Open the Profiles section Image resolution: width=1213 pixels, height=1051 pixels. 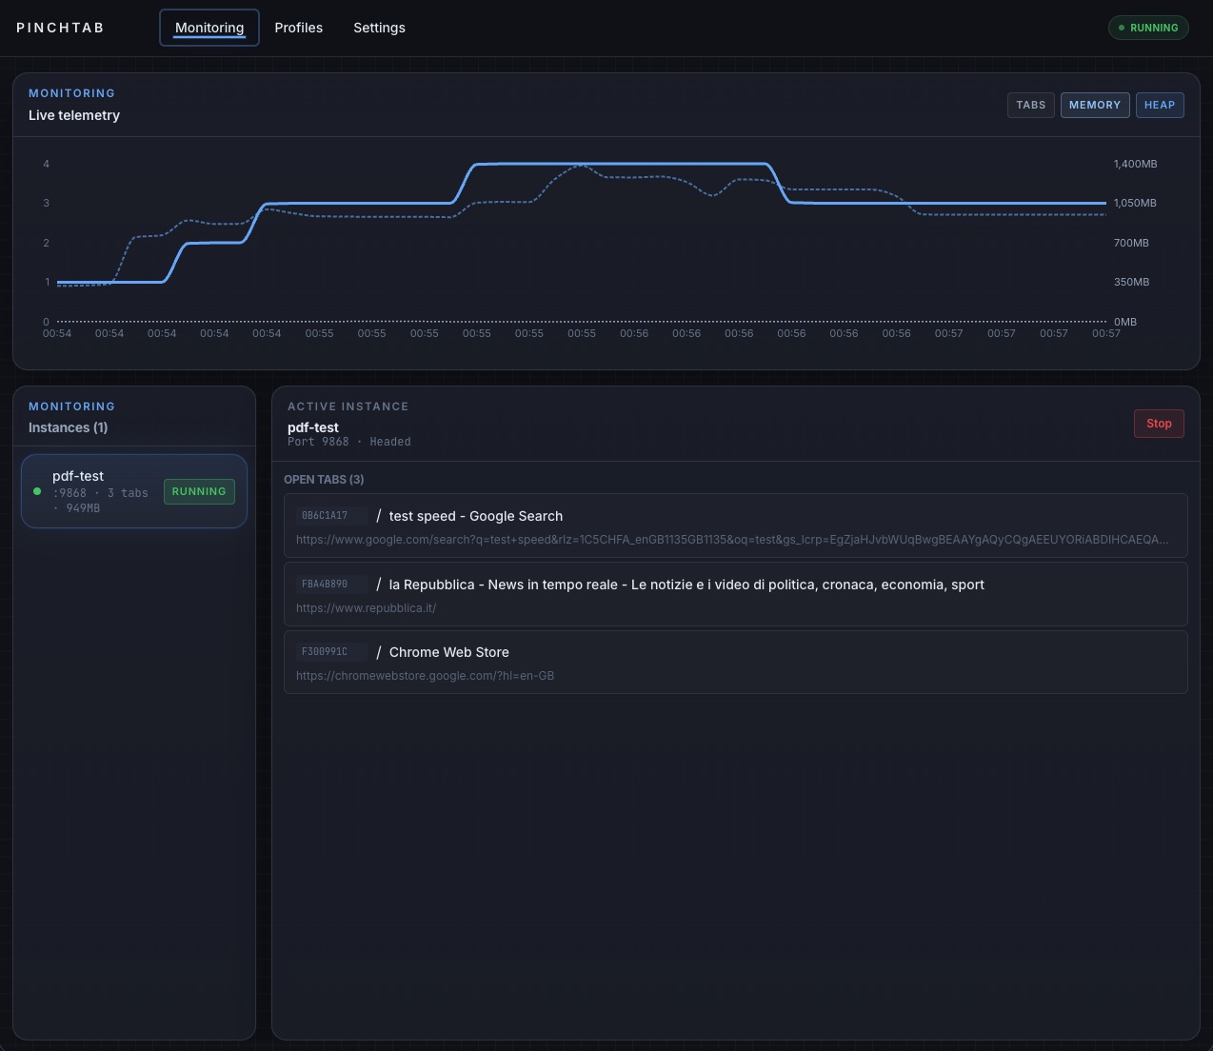pyautogui.click(x=298, y=28)
